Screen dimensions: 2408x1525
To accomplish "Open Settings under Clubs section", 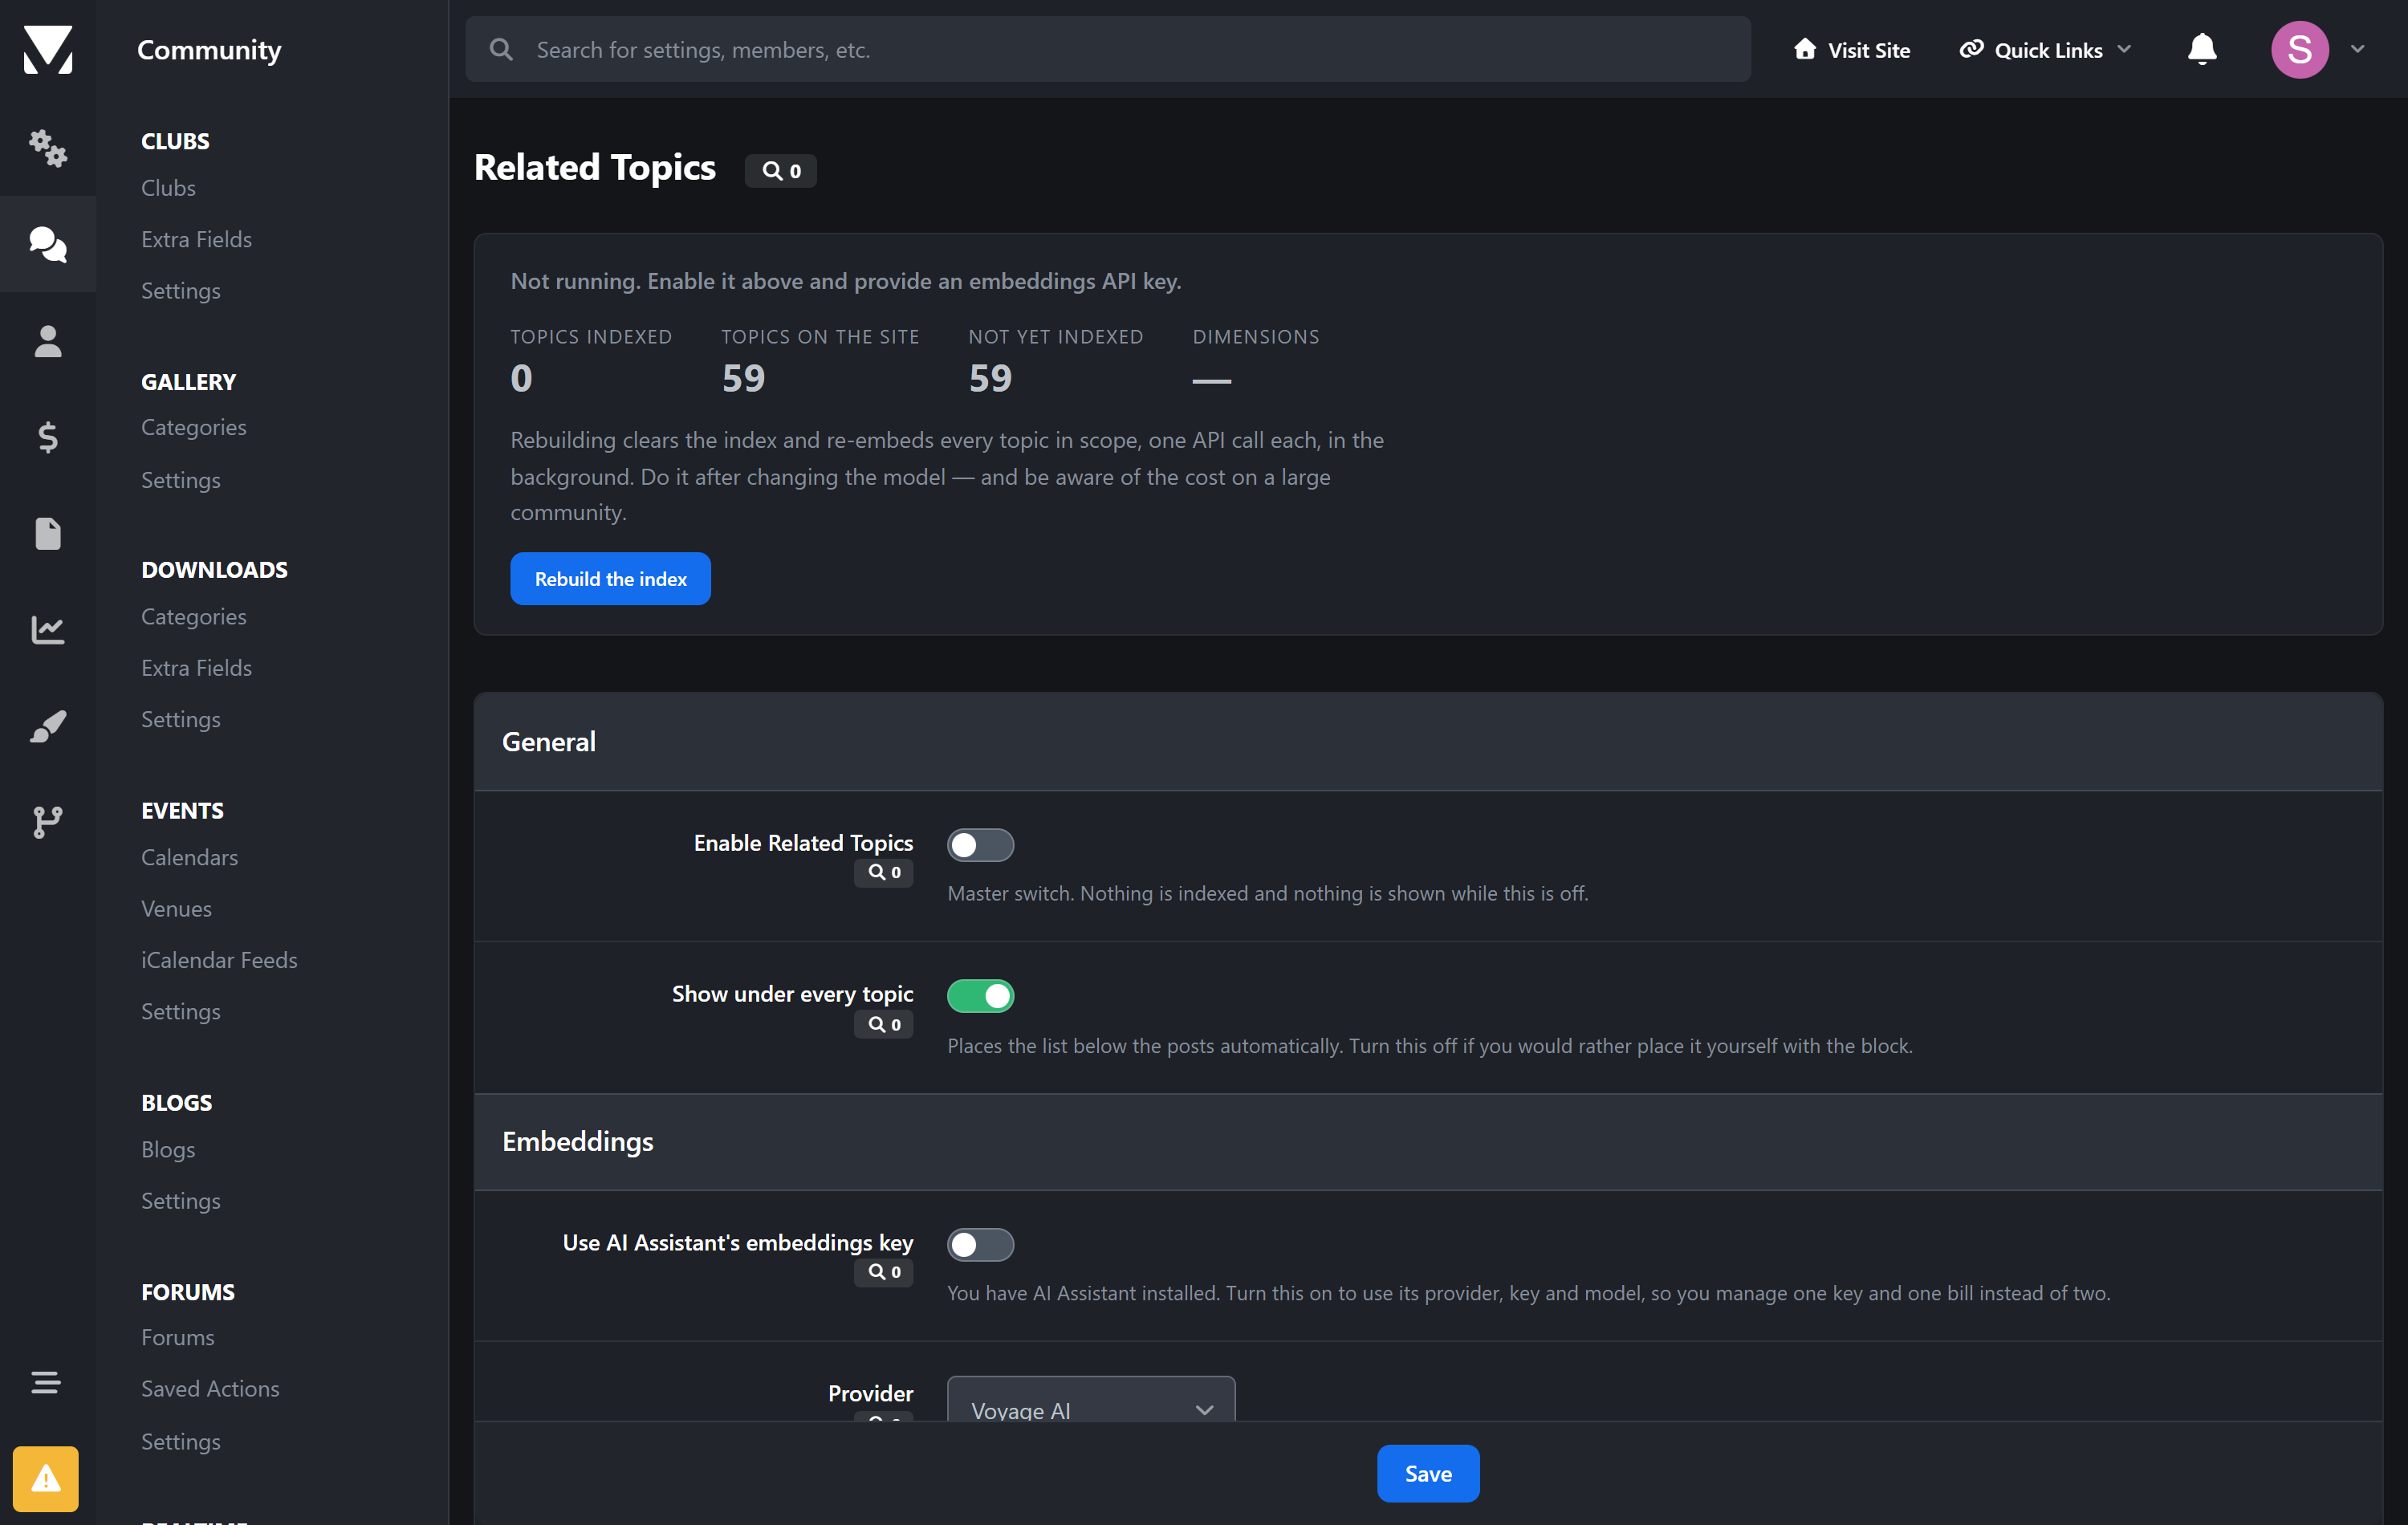I will coord(181,291).
